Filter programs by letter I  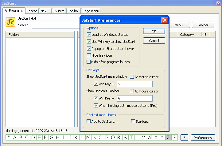pos(64,137)
